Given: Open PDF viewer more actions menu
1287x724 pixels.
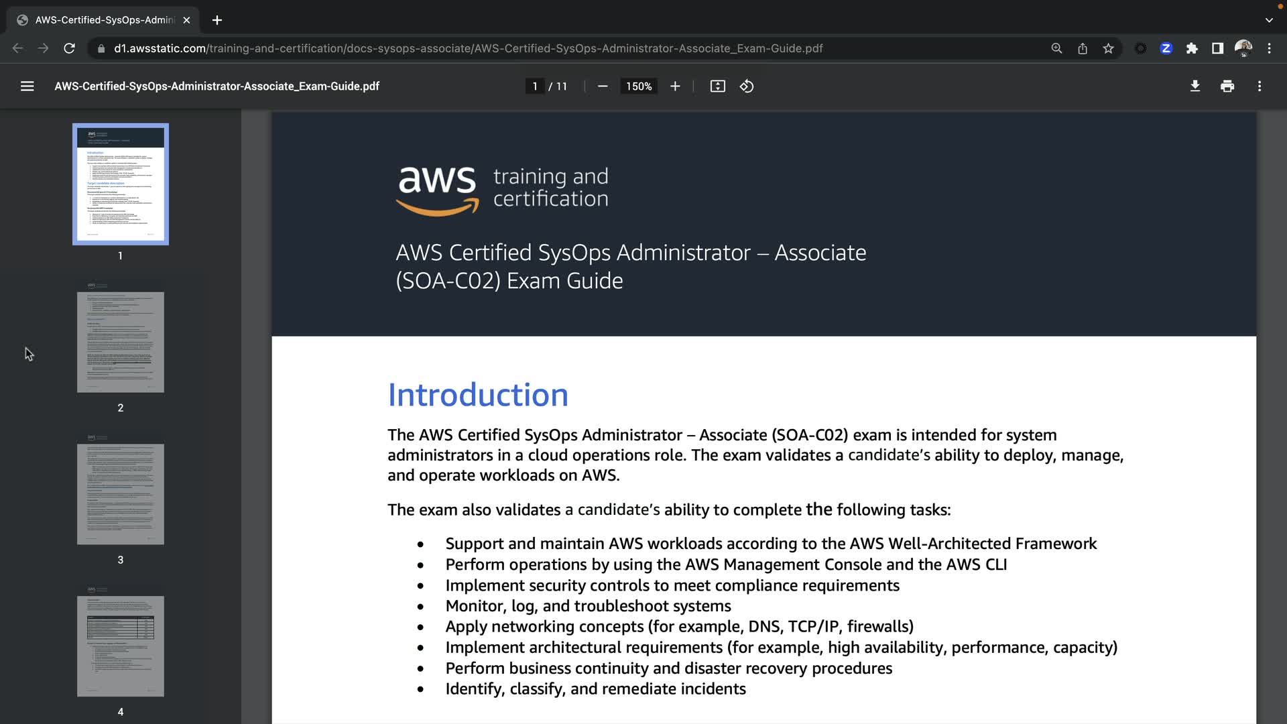Looking at the screenshot, I should pos(1260,86).
